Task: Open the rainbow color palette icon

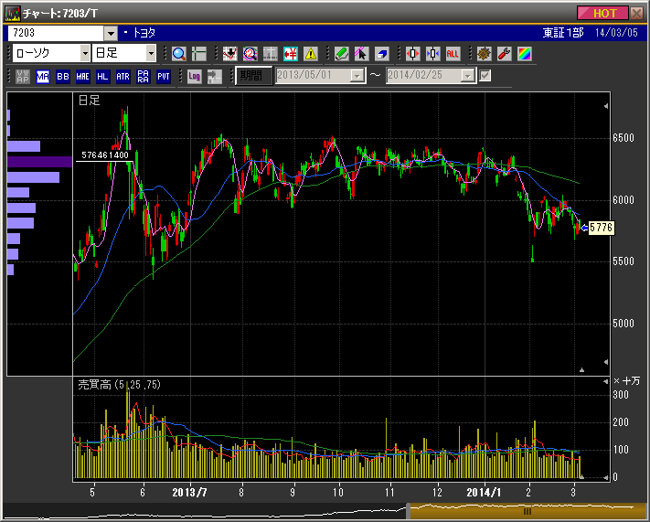Action: coord(524,54)
